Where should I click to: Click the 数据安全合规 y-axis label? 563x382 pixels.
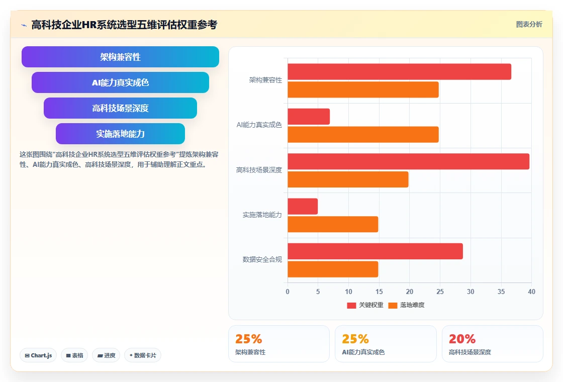(262, 259)
